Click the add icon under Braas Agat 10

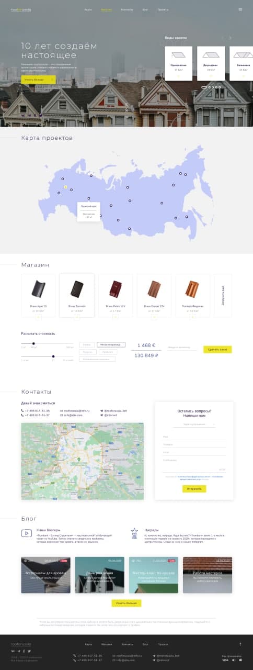38,317
